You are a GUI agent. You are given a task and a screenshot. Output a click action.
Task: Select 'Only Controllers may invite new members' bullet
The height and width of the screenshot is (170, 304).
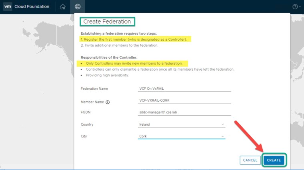(134, 63)
